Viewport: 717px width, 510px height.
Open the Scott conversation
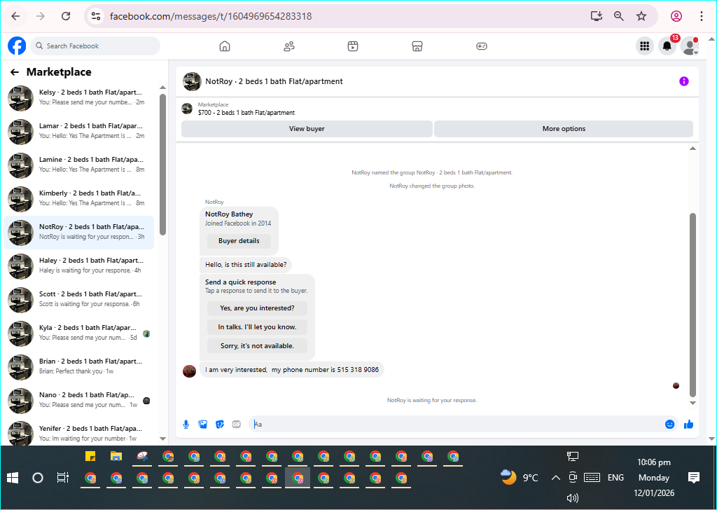point(78,300)
